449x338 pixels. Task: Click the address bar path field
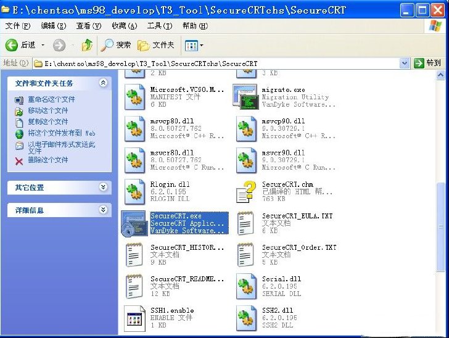(216, 64)
